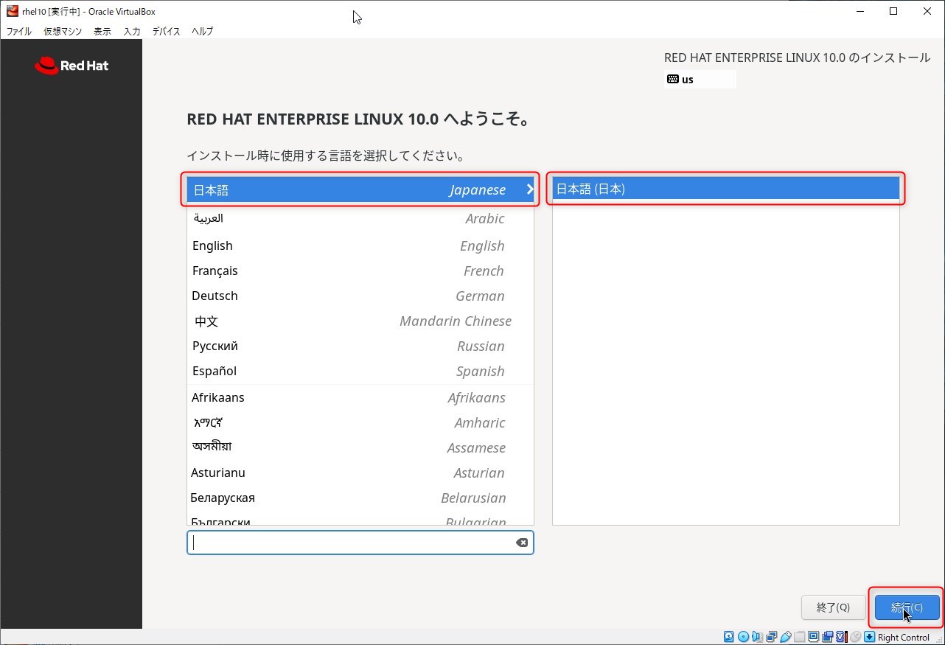Open the デバイス menu
This screenshot has height=645, width=945.
166,32
